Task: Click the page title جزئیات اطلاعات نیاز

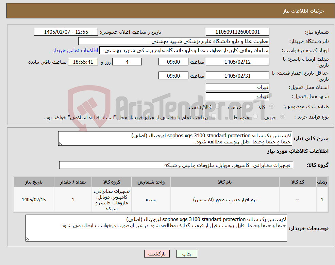Action: 304,11
